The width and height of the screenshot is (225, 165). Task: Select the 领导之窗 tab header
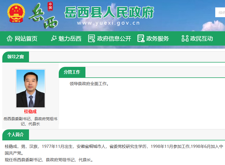coord(16,57)
